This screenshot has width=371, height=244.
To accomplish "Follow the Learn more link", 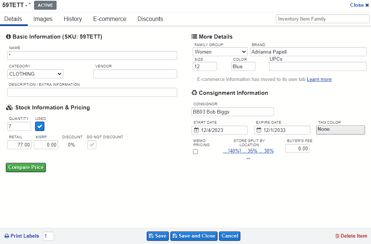I will coord(319,79).
